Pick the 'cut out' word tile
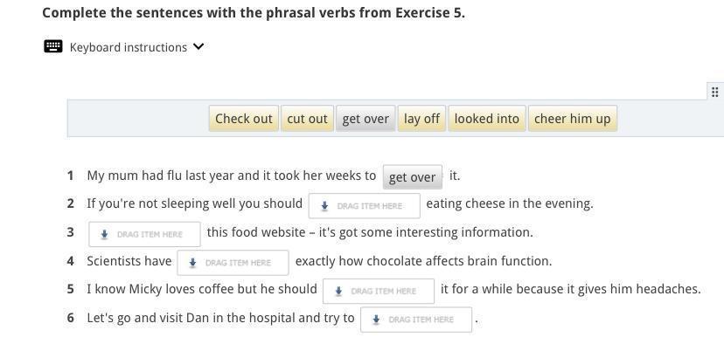The image size is (724, 351). tap(307, 119)
